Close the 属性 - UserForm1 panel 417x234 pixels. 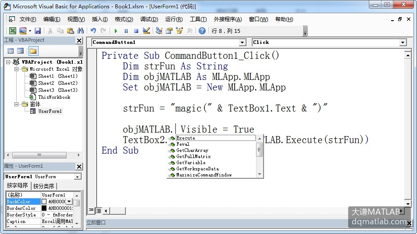(79, 167)
